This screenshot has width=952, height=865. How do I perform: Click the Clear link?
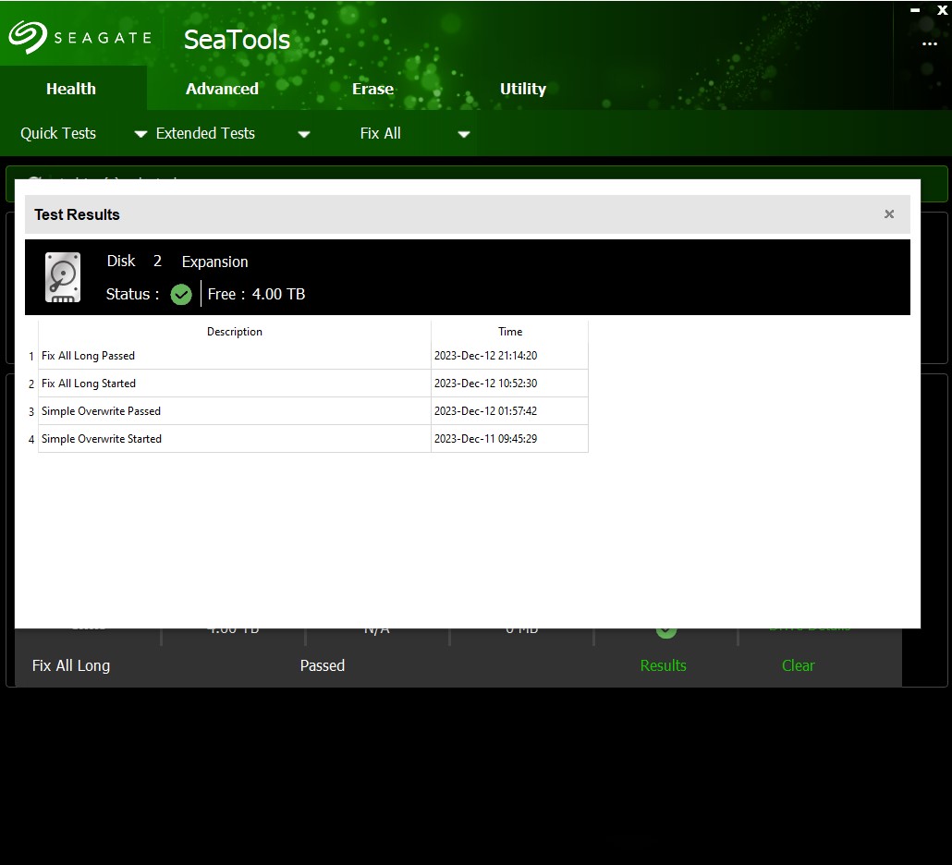tap(798, 665)
